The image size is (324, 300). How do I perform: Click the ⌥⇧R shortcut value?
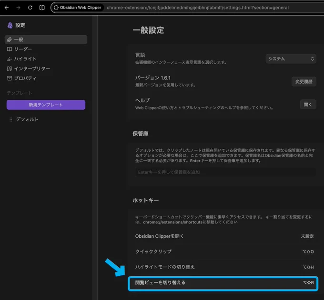[308, 283]
